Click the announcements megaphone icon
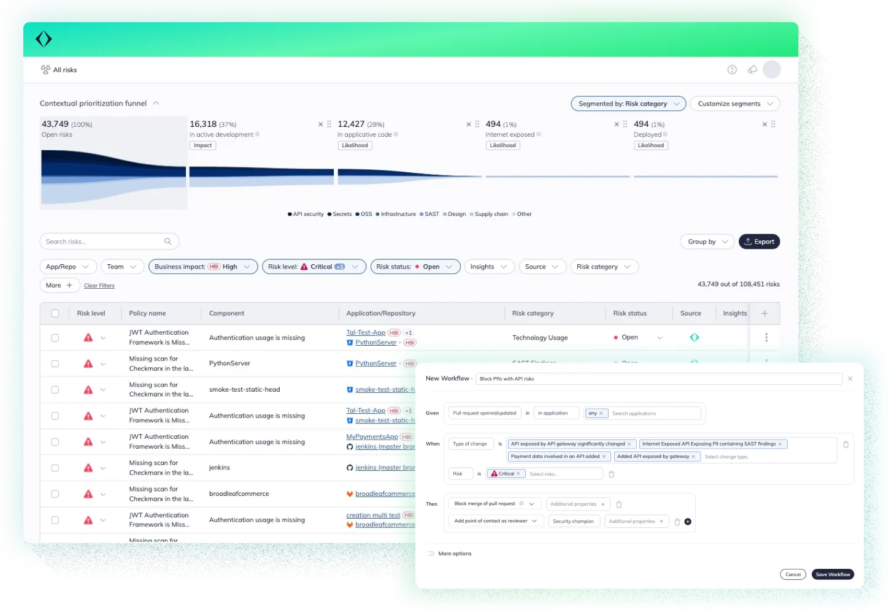Viewport: 889px width, 613px height. tap(752, 69)
